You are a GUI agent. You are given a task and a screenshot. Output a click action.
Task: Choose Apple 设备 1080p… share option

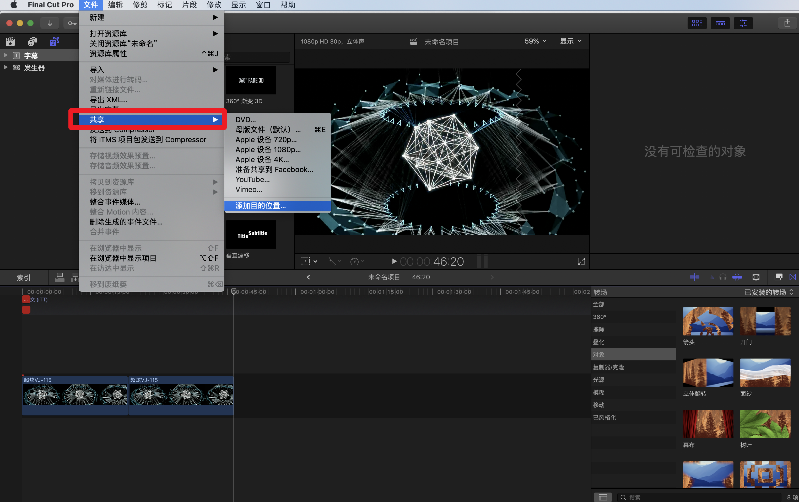click(x=278, y=149)
